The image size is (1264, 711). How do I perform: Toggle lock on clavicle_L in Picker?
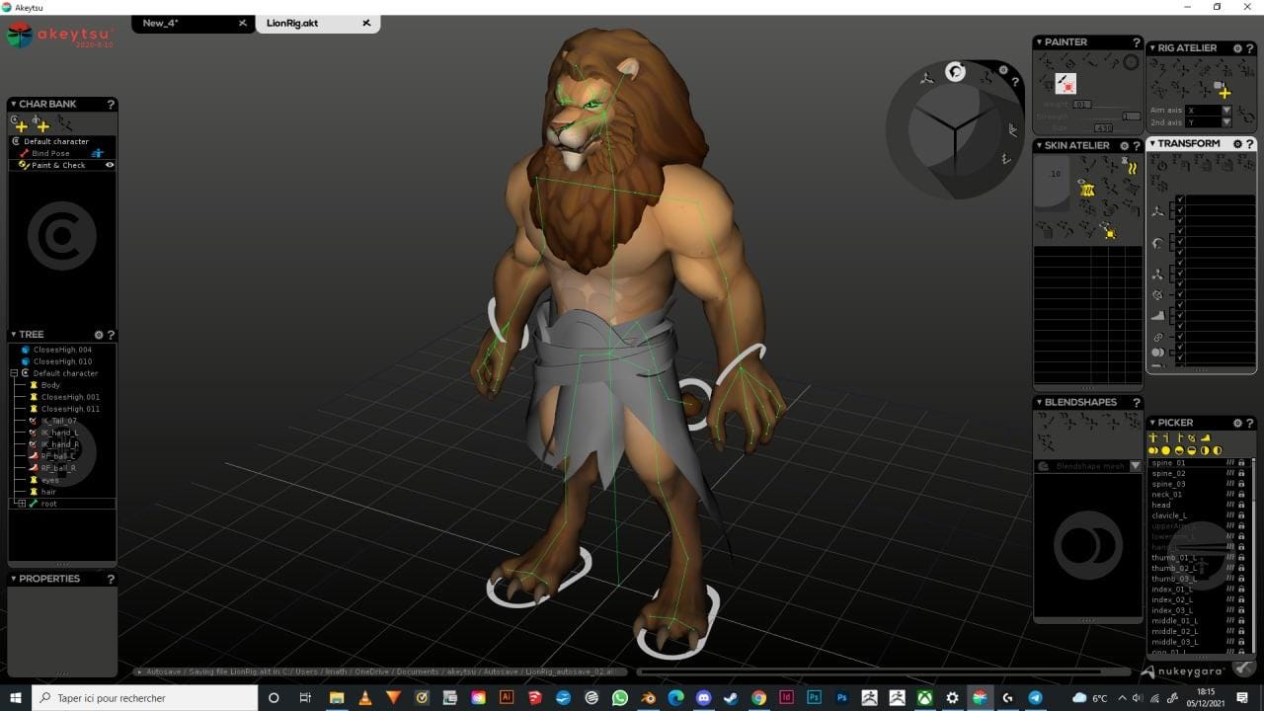point(1241,515)
